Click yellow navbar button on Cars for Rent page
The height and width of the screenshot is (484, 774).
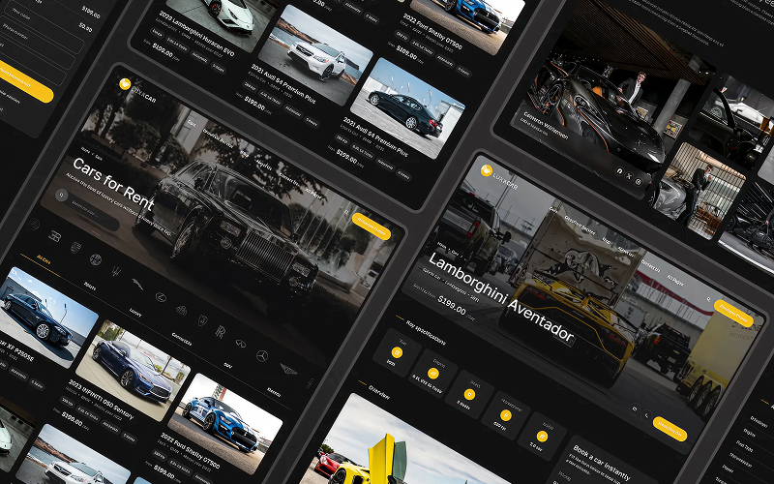372,227
